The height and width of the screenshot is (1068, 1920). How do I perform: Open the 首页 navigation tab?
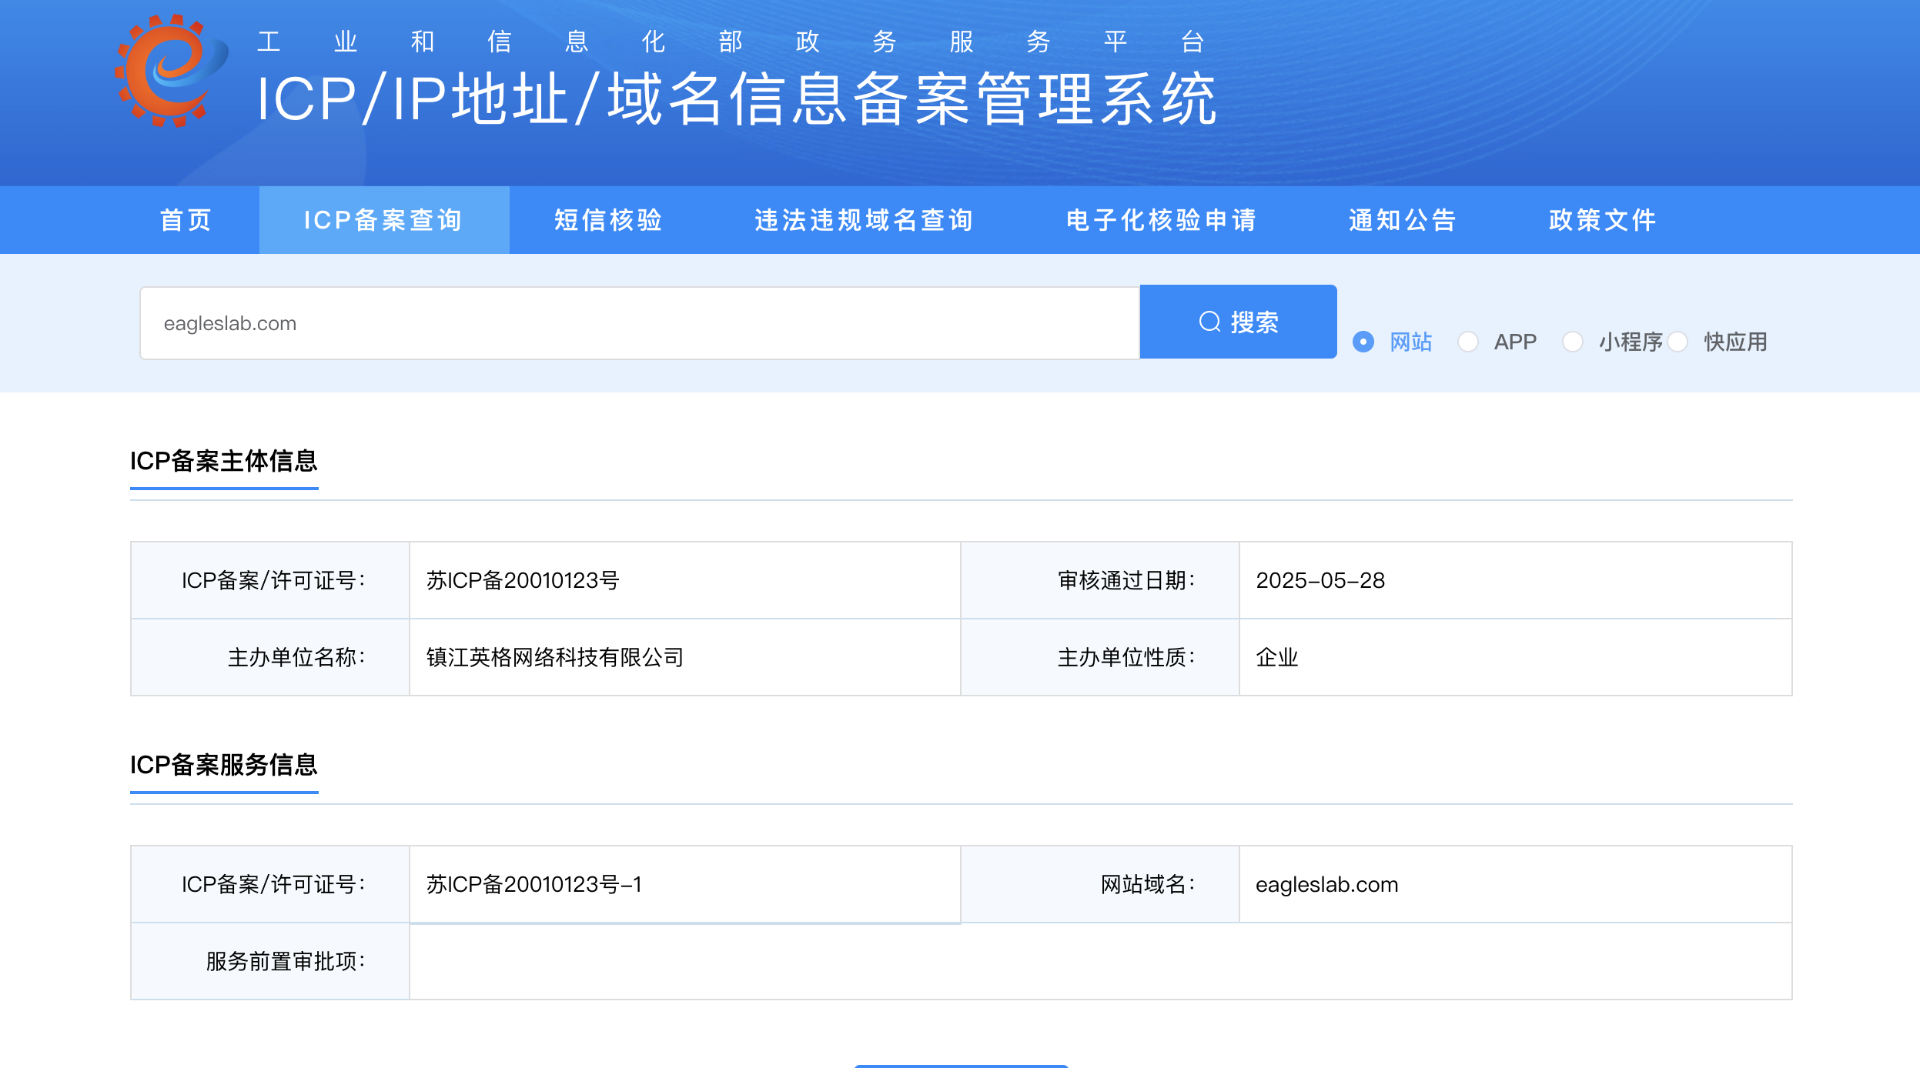(x=186, y=220)
